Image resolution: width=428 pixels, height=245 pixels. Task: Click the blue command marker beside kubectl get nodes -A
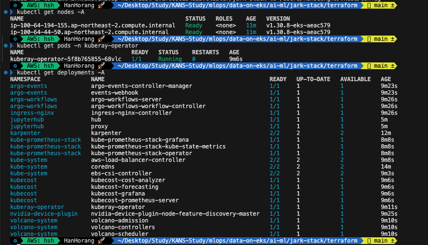(x=6, y=12)
